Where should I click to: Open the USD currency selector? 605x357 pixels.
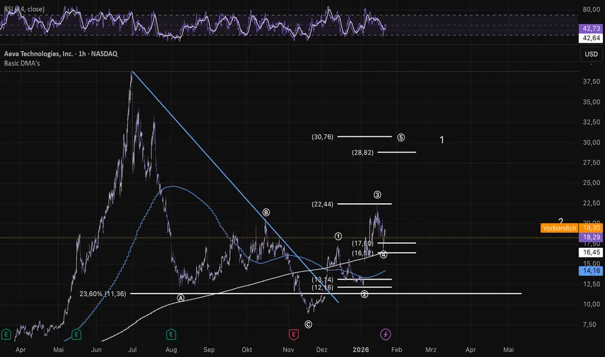[x=591, y=54]
